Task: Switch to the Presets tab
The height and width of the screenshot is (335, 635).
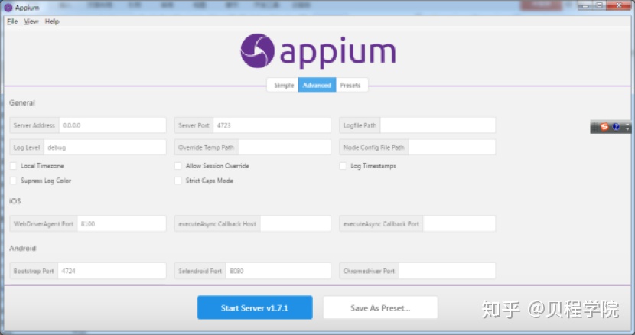Action: [x=350, y=85]
